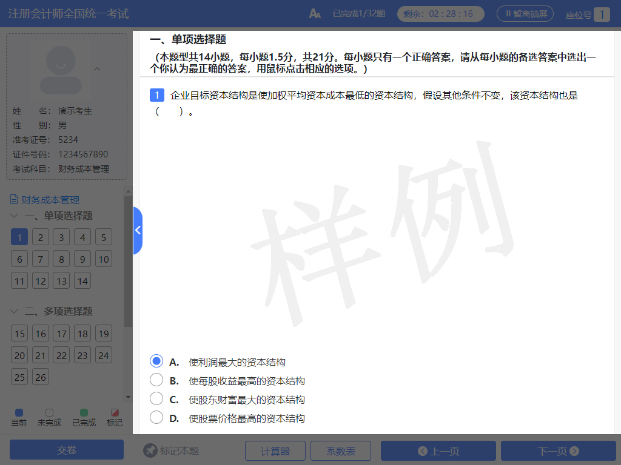Click the pause icon on 暂离锁屏 button

tap(507, 13)
